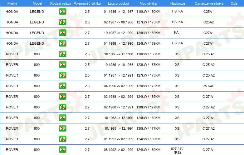Select engine code C25A2 cell
This screenshot has height=155, width=244.
pyautogui.click(x=208, y=22)
